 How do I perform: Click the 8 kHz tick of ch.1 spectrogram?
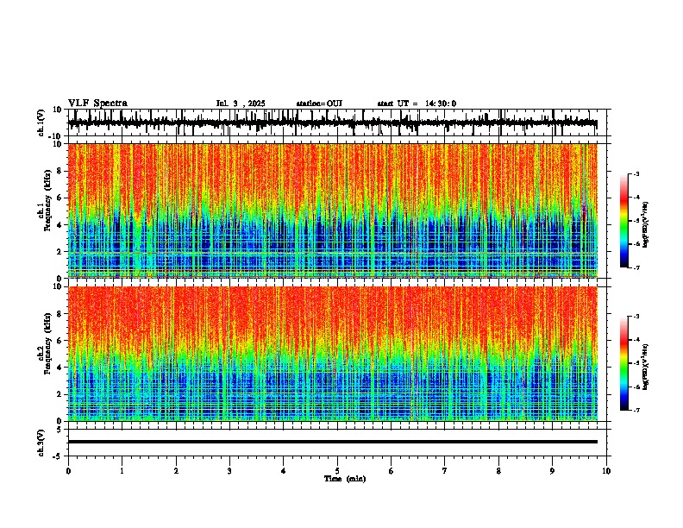click(60, 171)
